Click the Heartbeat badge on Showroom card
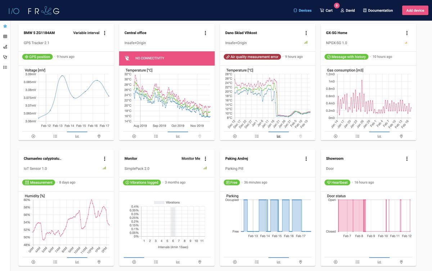The image size is (432, 271). [x=337, y=182]
